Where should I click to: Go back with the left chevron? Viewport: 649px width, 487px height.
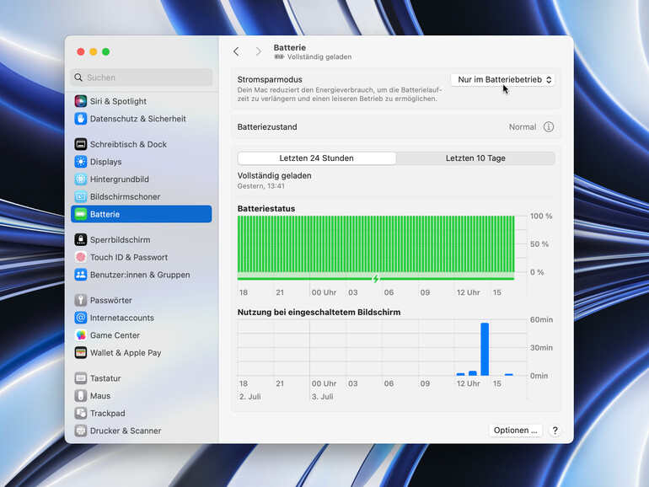click(x=236, y=51)
